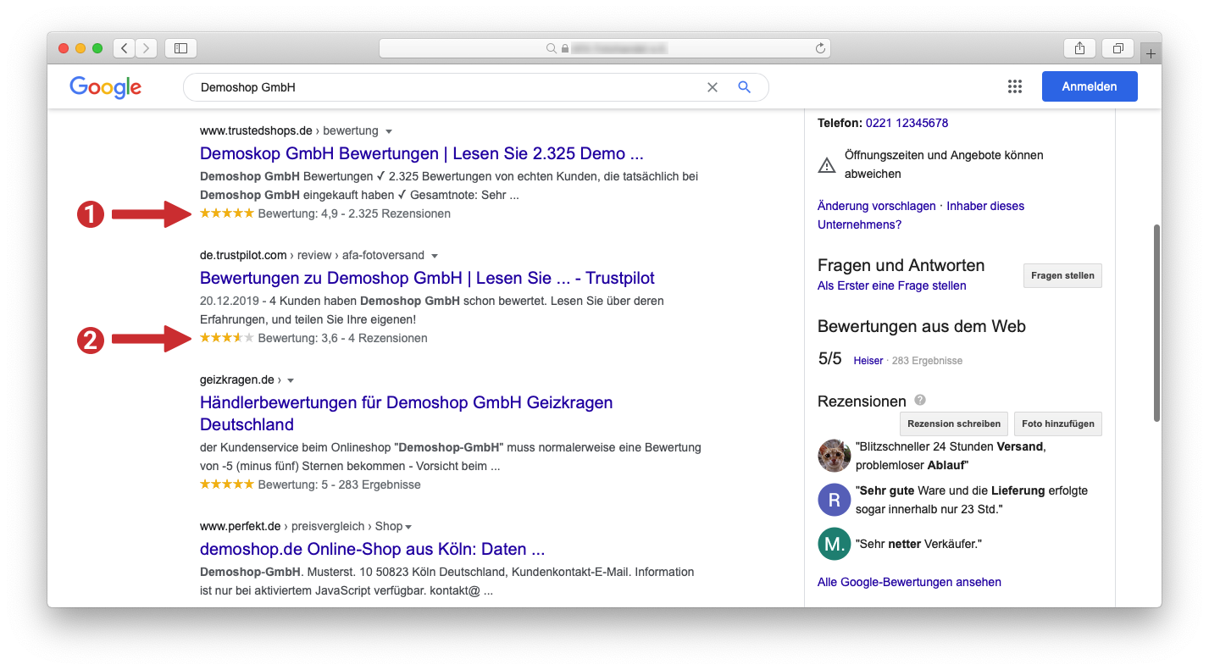Go back with Safari's back arrow

point(125,48)
